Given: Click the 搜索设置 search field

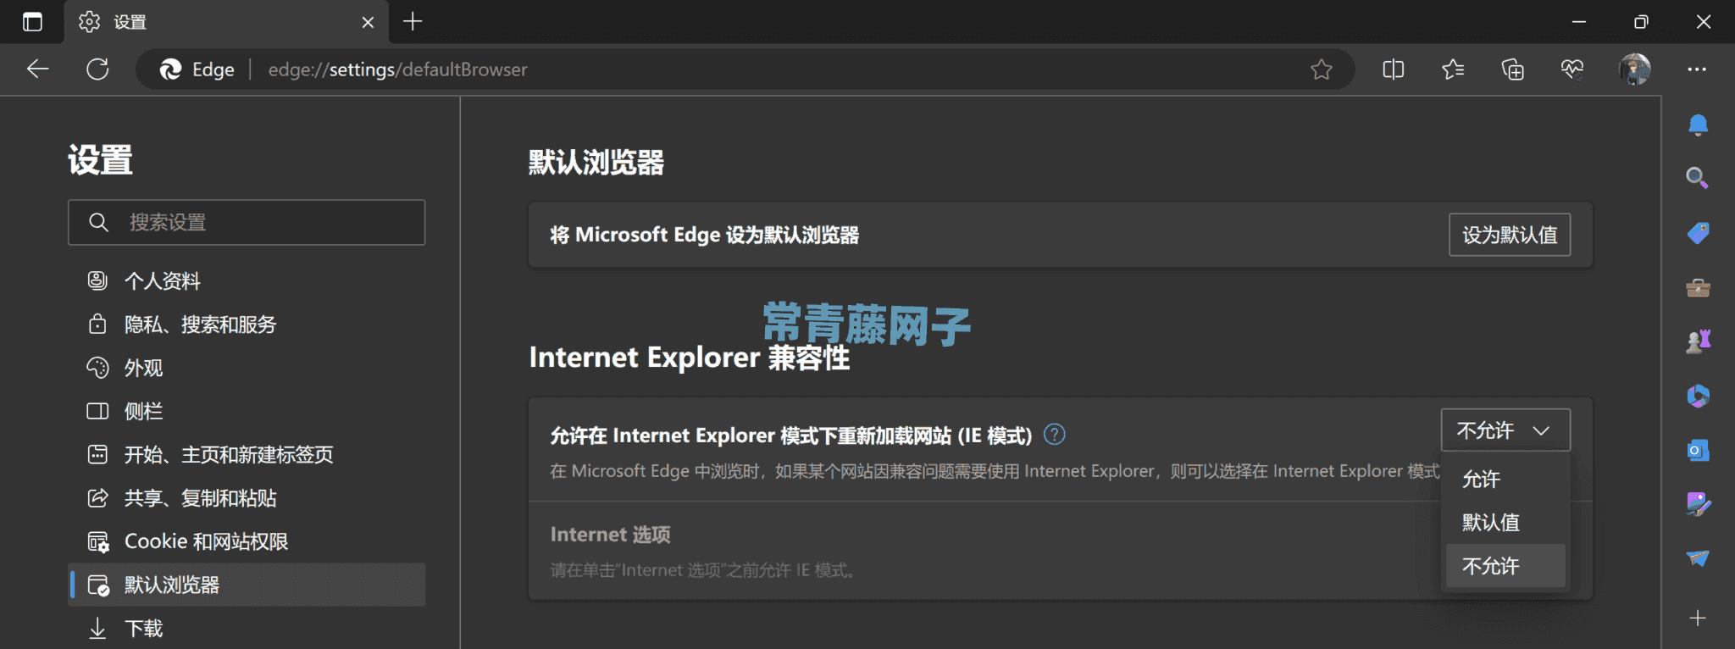Looking at the screenshot, I should click(247, 222).
